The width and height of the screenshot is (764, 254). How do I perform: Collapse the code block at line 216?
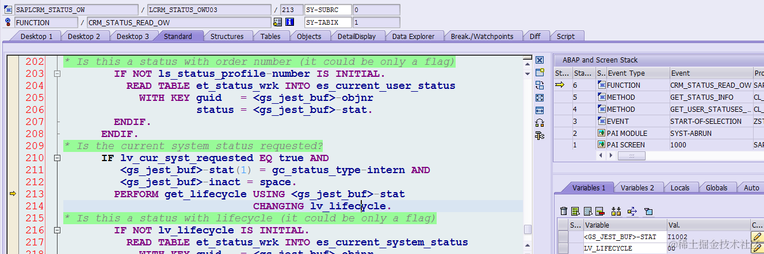coord(56,230)
